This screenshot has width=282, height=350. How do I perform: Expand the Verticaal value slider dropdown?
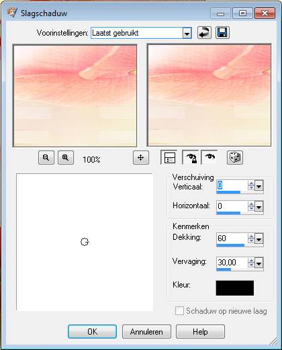pos(259,185)
